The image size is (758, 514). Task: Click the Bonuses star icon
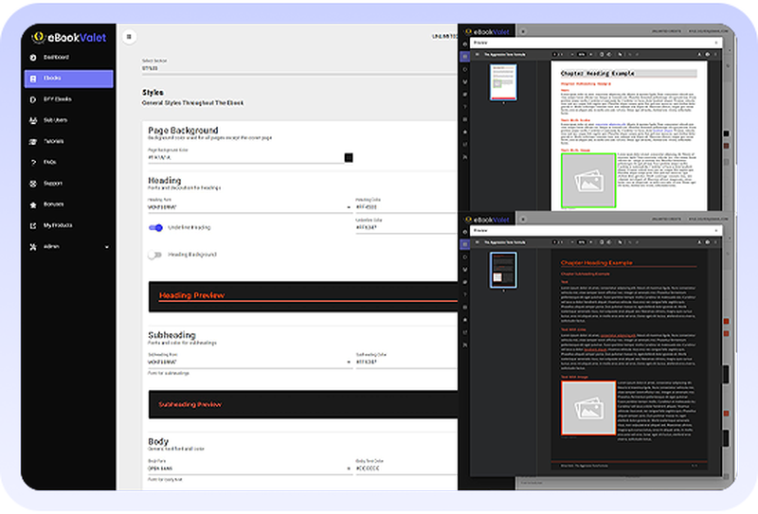(x=33, y=204)
